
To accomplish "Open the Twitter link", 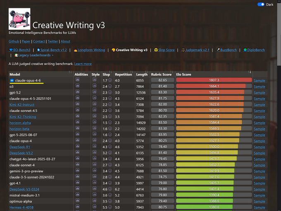I will [x=53, y=41].
